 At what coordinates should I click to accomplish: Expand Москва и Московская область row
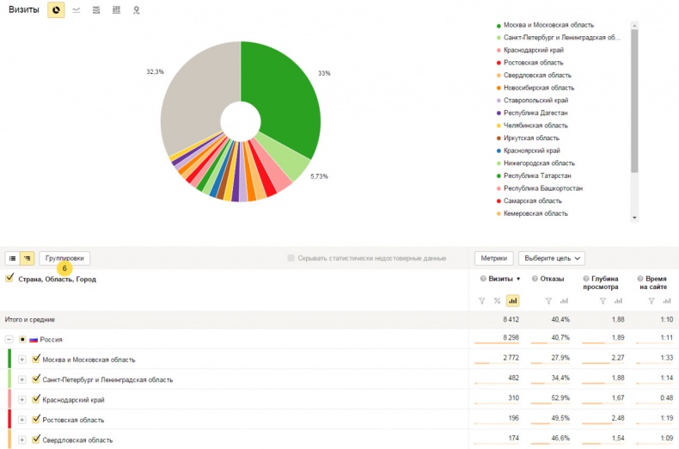(x=22, y=360)
